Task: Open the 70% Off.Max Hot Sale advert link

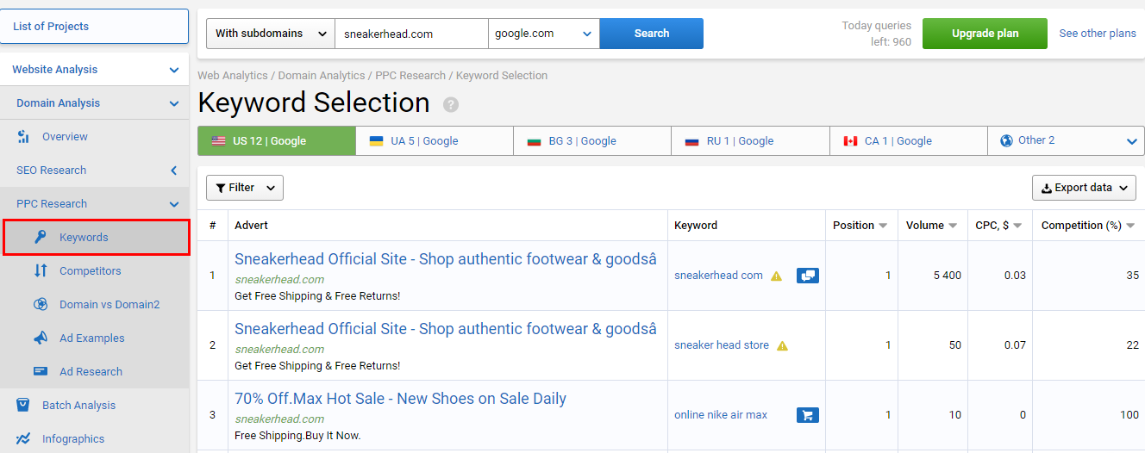Action: [x=400, y=399]
